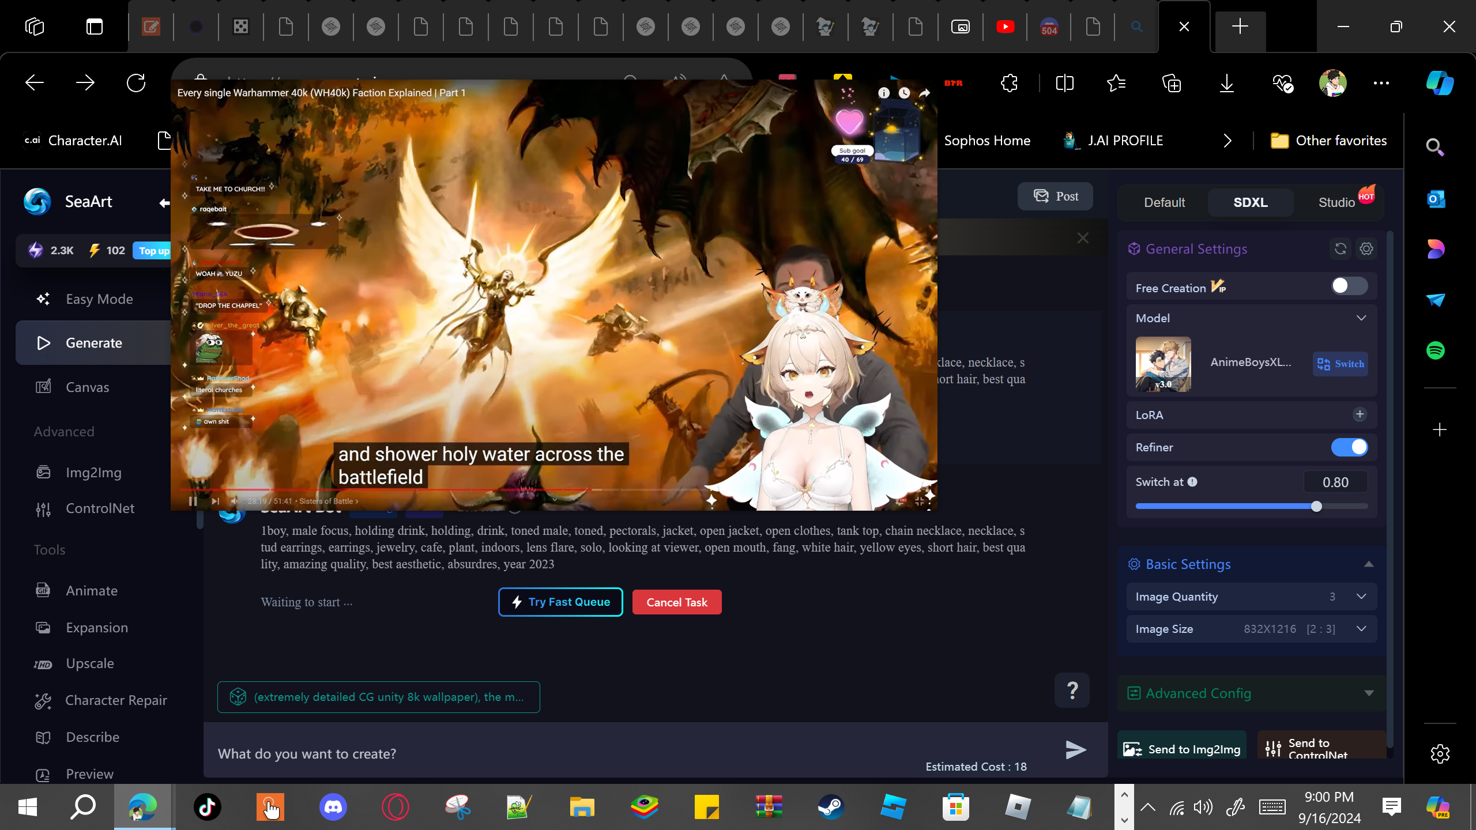The image size is (1476, 830).
Task: Show video info card icon
Action: [x=884, y=93]
